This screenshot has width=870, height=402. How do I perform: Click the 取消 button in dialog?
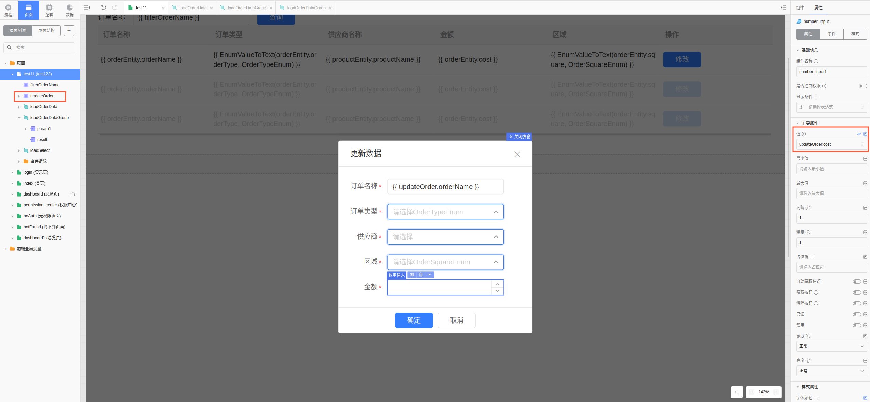click(x=457, y=320)
